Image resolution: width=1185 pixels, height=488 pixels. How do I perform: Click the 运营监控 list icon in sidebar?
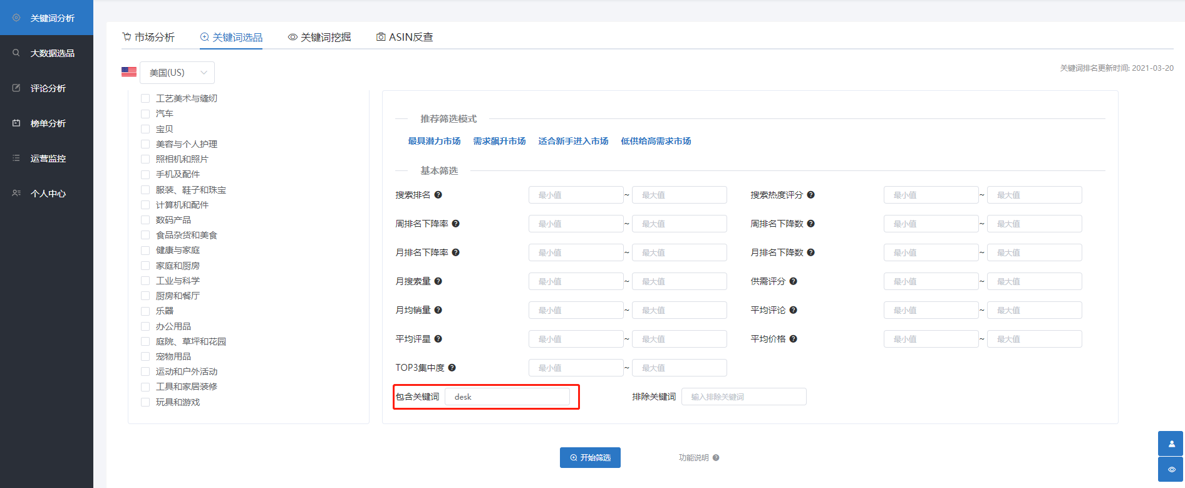(x=16, y=158)
